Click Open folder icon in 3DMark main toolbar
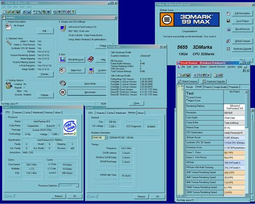The width and height of the screenshot is (255, 204). click(x=8, y=12)
